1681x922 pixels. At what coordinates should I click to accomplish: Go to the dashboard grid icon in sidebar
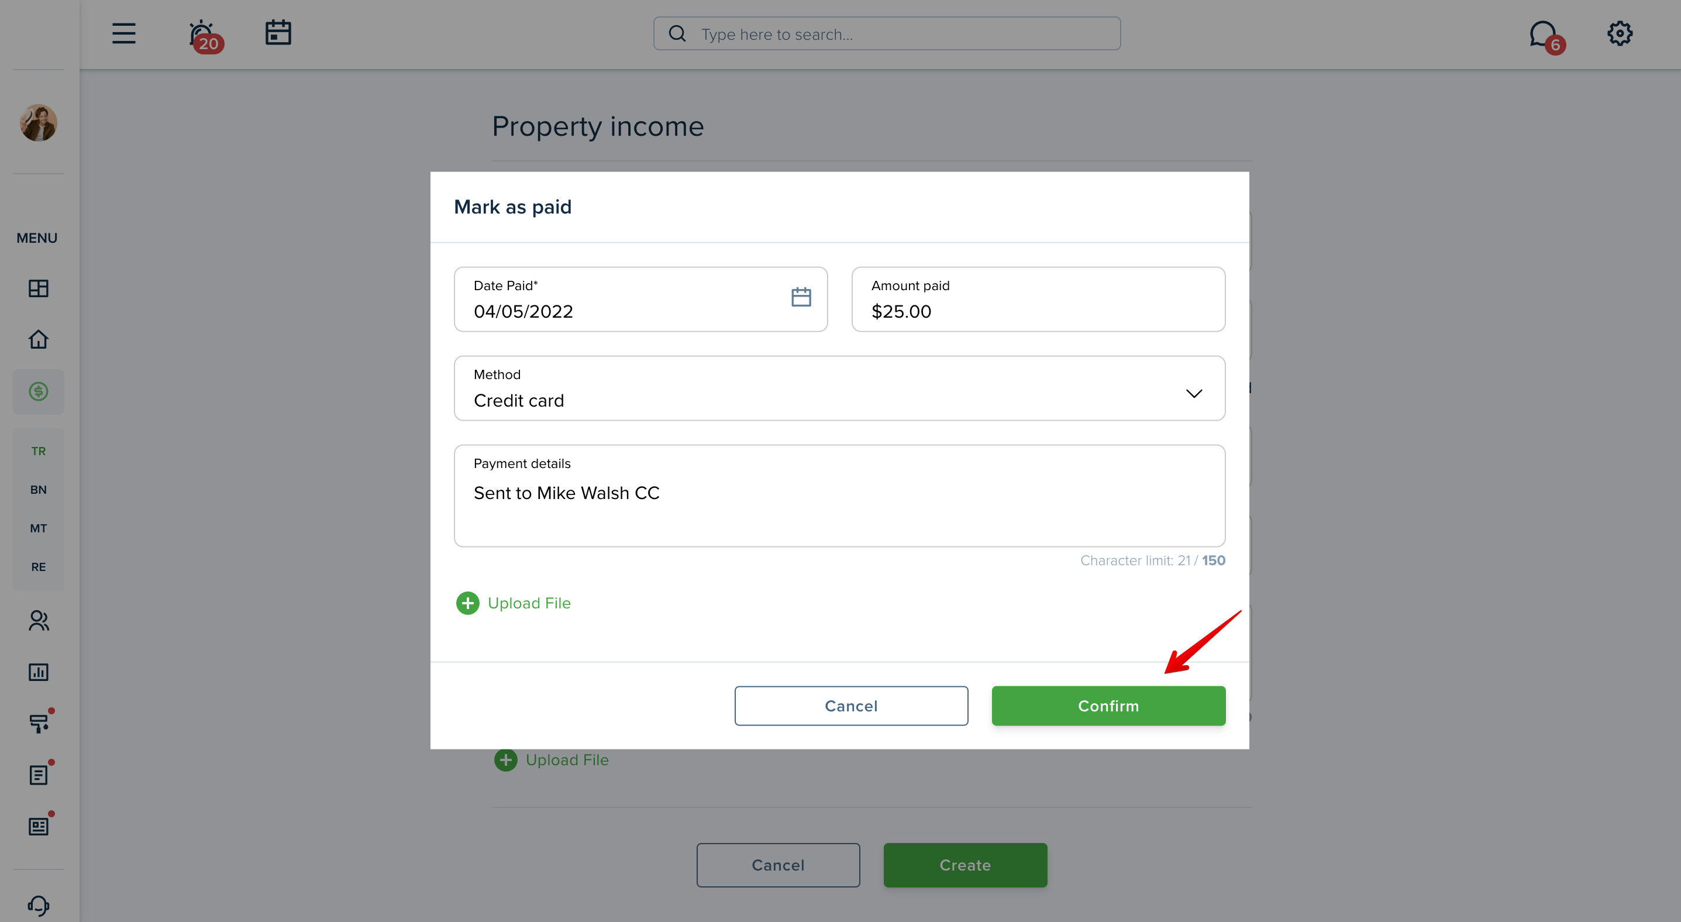39,288
